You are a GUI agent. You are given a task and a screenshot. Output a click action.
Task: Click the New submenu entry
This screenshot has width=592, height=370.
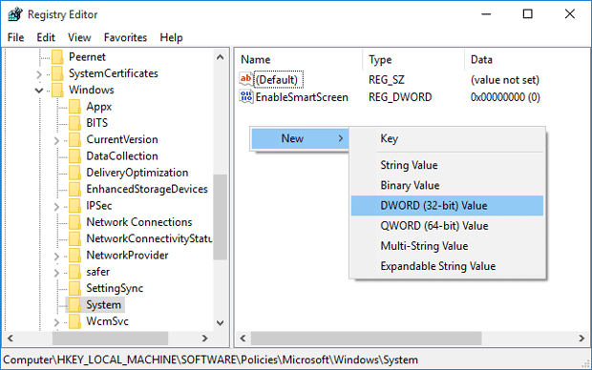click(x=300, y=138)
